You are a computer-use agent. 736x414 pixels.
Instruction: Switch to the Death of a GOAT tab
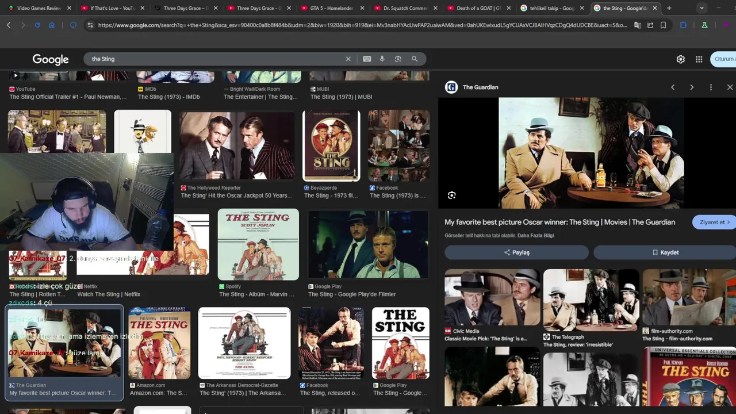pos(478,8)
